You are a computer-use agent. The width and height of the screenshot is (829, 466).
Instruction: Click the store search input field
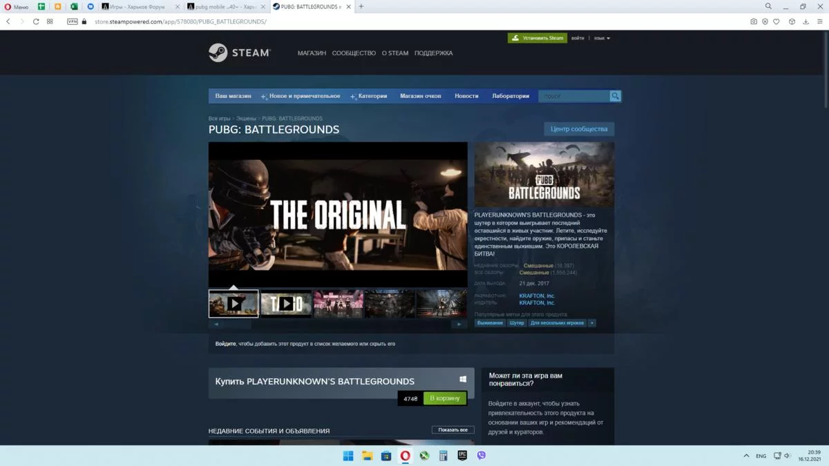pos(574,96)
